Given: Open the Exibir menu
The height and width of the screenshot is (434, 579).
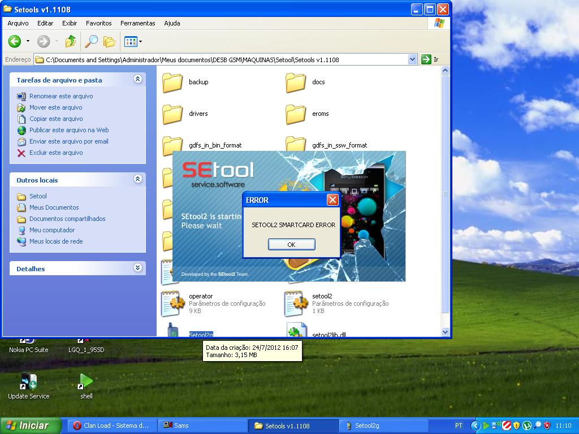Looking at the screenshot, I should [70, 23].
